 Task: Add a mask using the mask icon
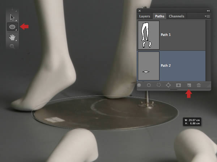click(178, 85)
